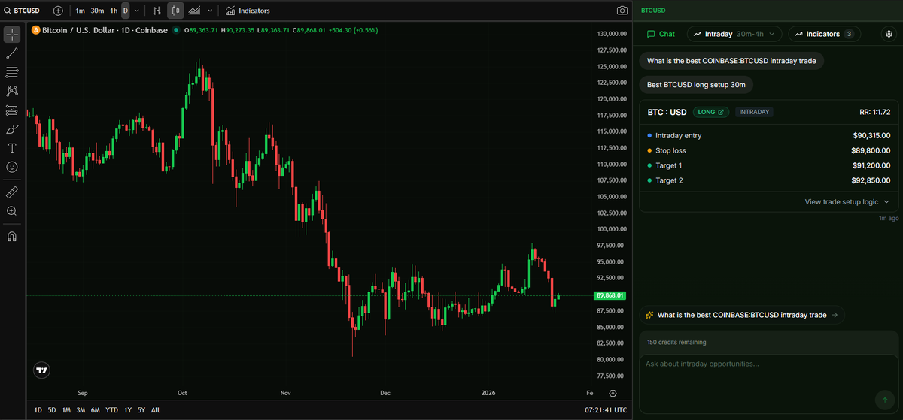Set chart range to 5D
This screenshot has width=903, height=420.
coord(52,410)
